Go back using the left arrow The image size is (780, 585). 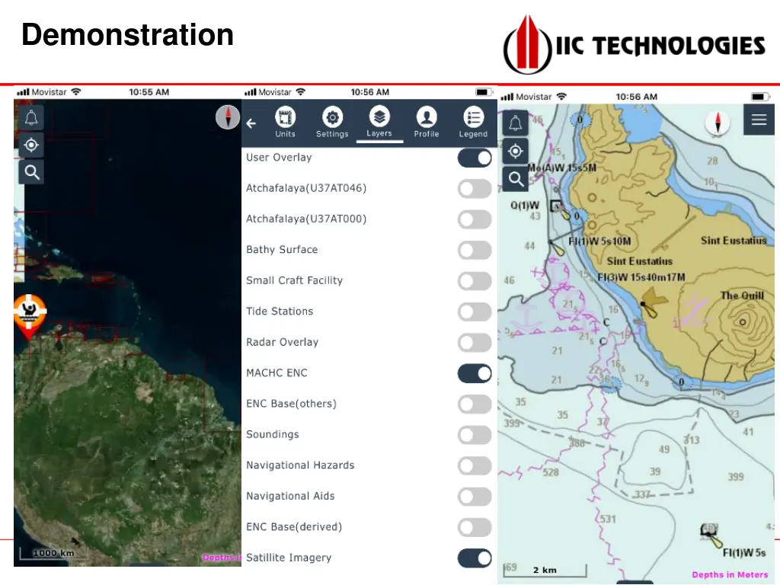pyautogui.click(x=251, y=123)
